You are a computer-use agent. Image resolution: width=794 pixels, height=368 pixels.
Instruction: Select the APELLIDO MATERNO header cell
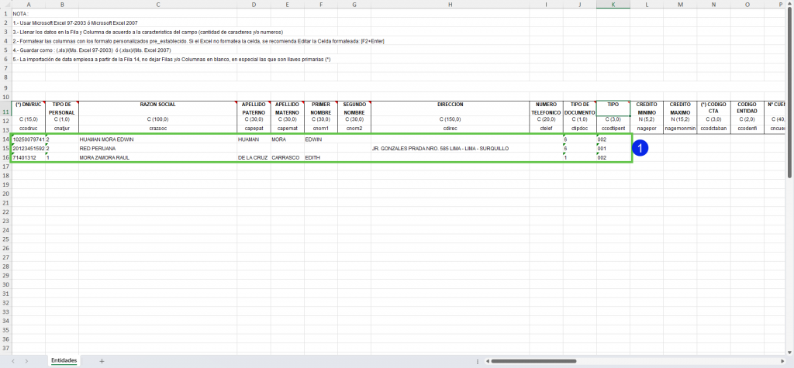click(x=287, y=108)
